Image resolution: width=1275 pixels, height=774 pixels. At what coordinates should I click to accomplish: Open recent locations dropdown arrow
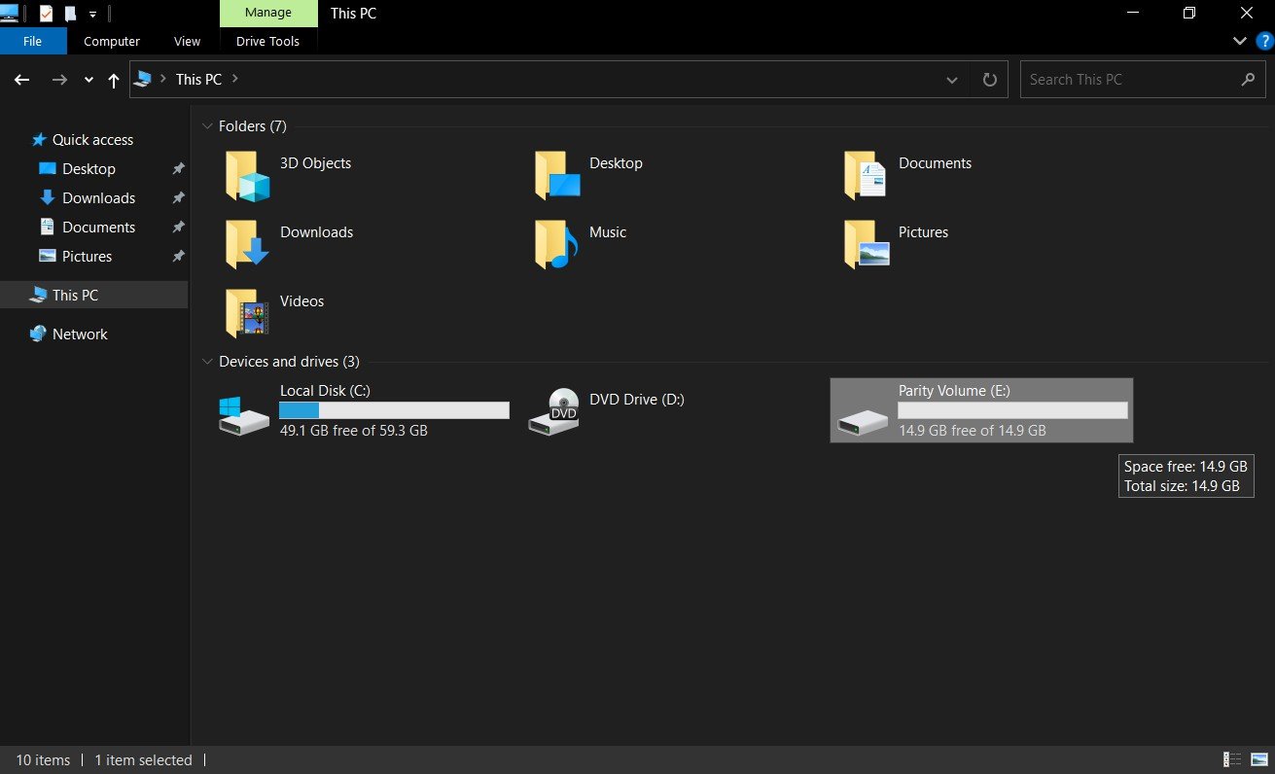coord(89,80)
